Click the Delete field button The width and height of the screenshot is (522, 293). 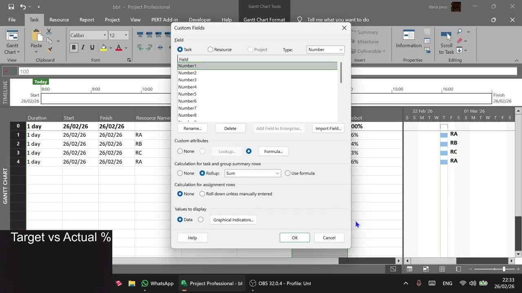(230, 129)
